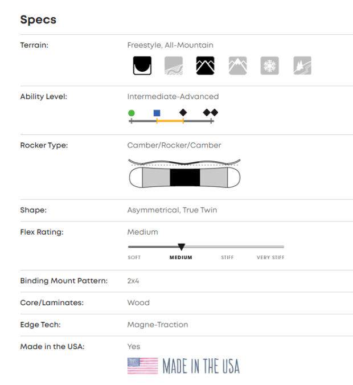Screen dimensions: 353x385
Task: Click the flex rating triangle indicator
Action: coord(181,247)
